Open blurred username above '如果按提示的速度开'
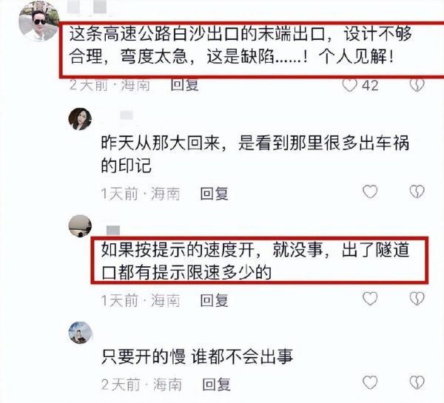 click(113, 230)
